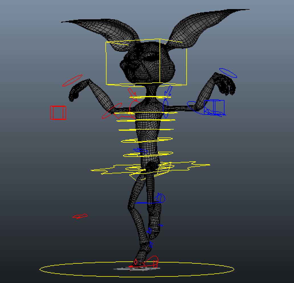Select the blue ankle arrow controller above the foot
The width and height of the screenshot is (294, 283).
(150, 244)
